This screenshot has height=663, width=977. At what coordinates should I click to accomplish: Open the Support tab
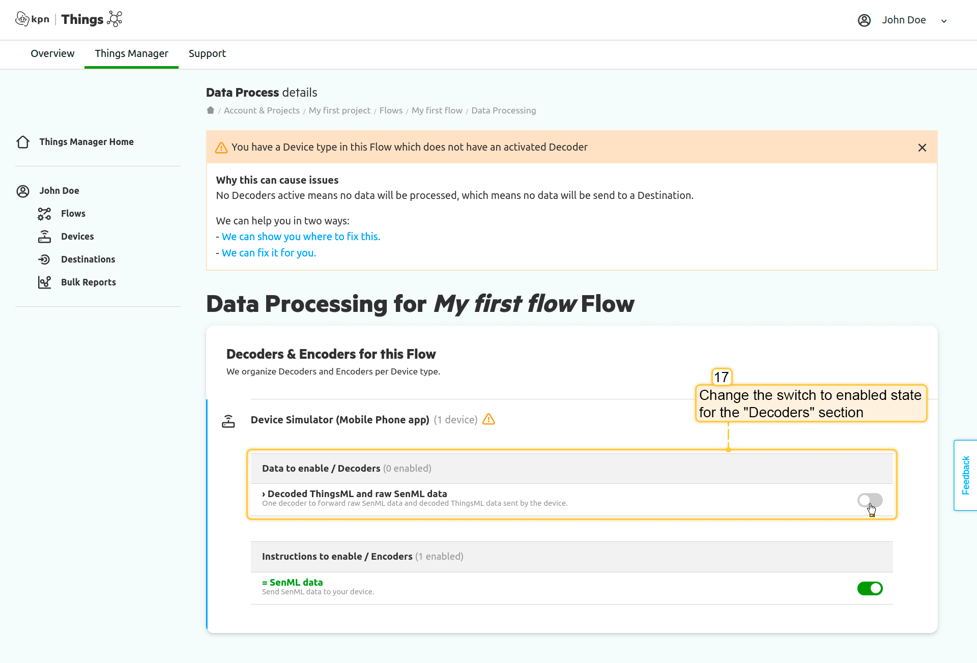click(207, 53)
